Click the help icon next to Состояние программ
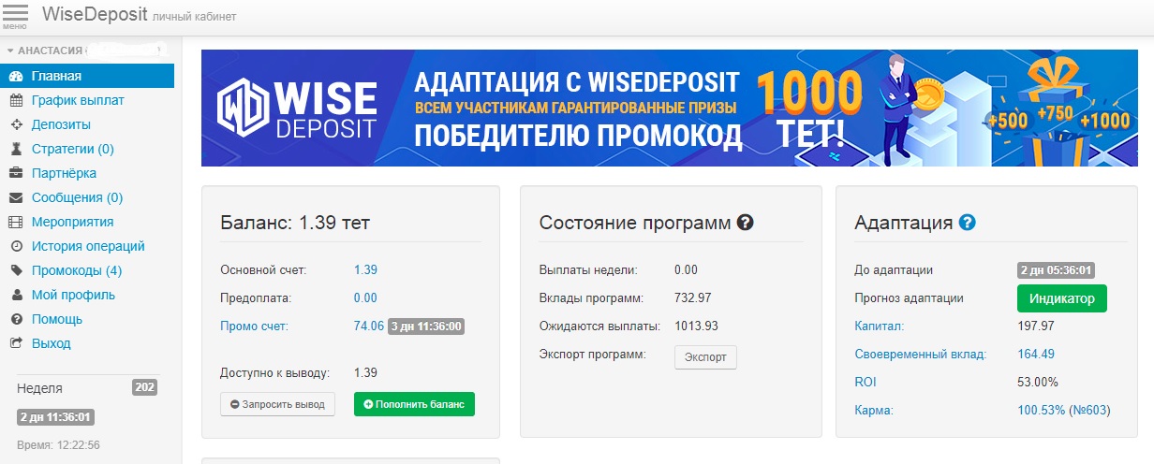Viewport: 1154px width, 464px height. coord(746,223)
